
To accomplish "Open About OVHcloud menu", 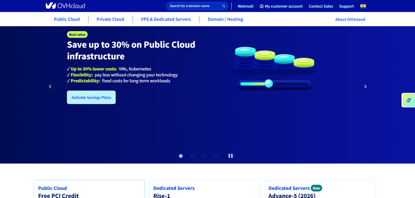I will (350, 19).
